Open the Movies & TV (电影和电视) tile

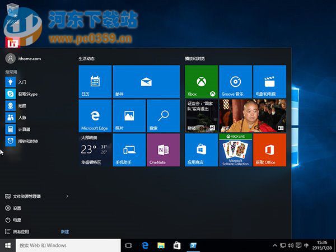tap(269, 82)
